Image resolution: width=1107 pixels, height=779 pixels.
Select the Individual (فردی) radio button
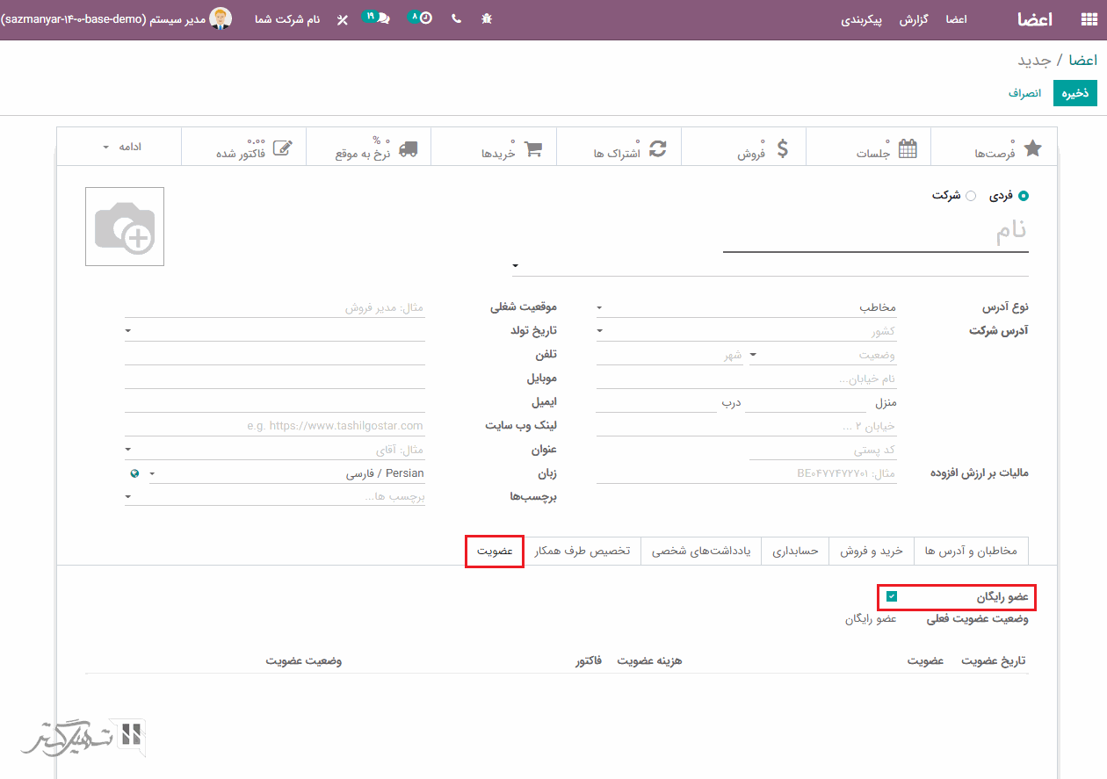[x=1023, y=196]
